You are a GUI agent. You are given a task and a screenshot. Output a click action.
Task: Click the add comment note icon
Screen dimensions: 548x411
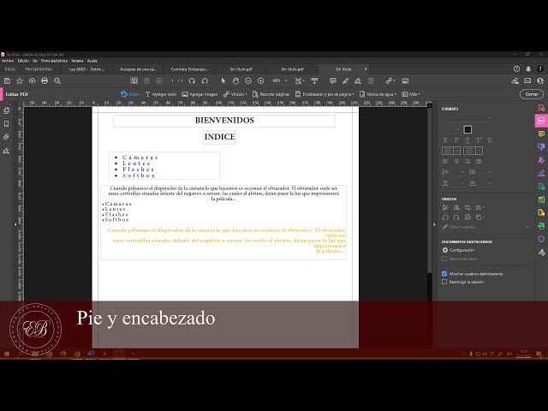333,81
